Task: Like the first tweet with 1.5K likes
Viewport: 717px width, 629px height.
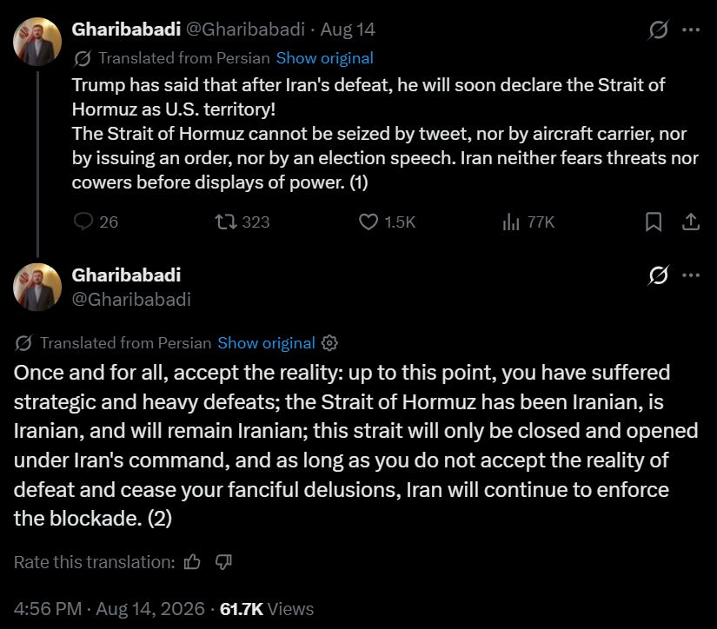Action: 368,222
